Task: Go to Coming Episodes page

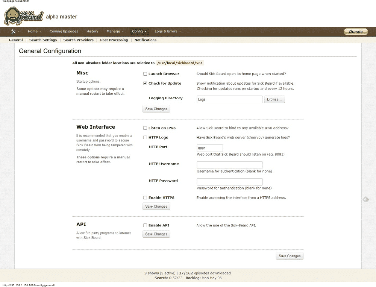Action: pyautogui.click(x=64, y=32)
